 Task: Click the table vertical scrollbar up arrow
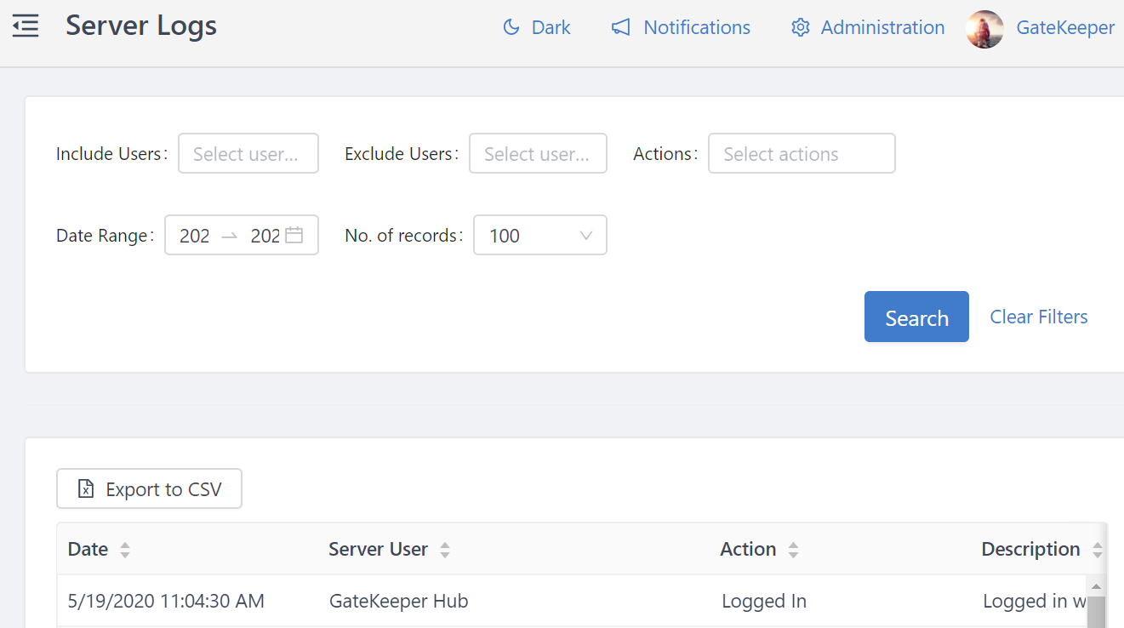pos(1096,587)
